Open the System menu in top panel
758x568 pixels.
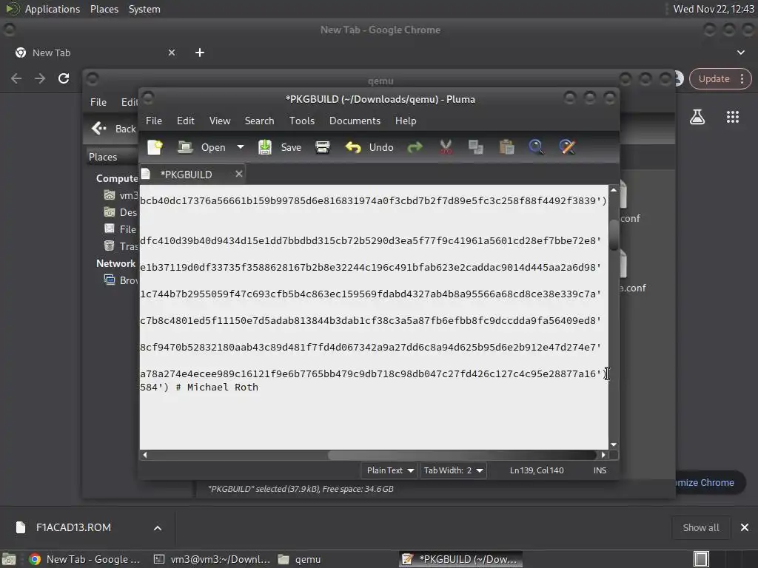(x=144, y=9)
